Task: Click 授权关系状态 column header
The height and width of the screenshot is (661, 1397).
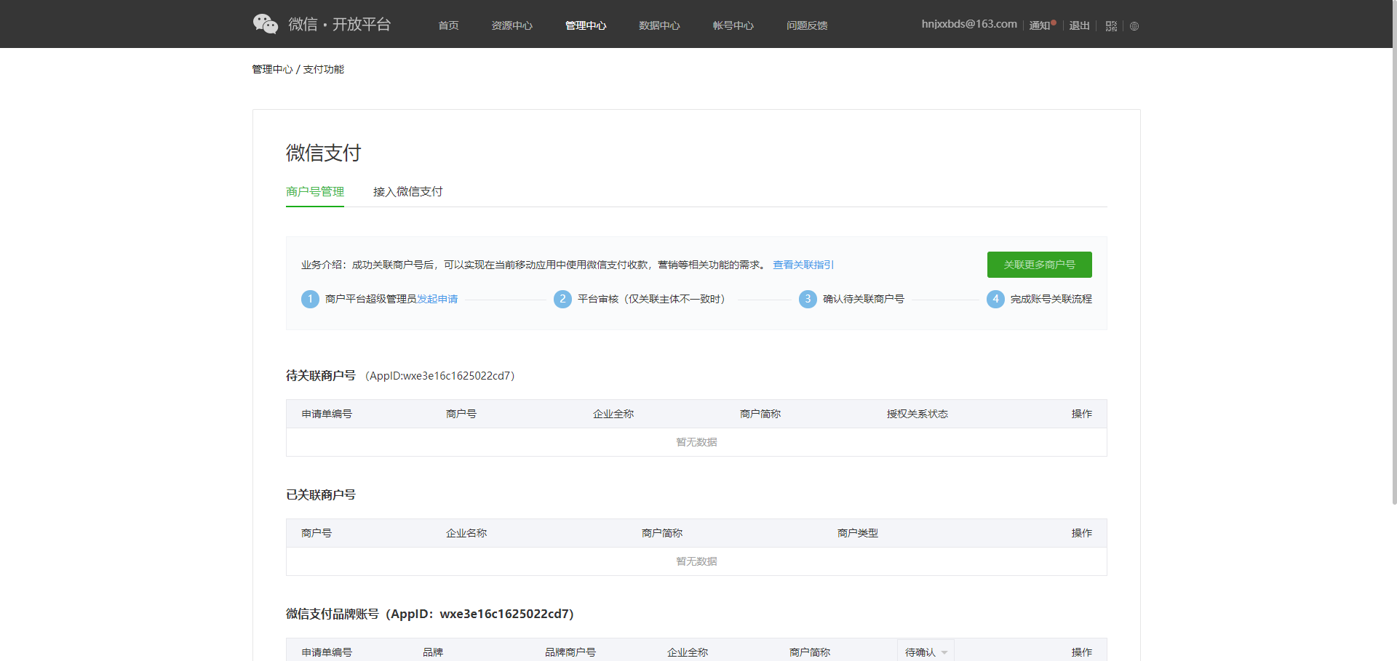Action: tap(917, 414)
